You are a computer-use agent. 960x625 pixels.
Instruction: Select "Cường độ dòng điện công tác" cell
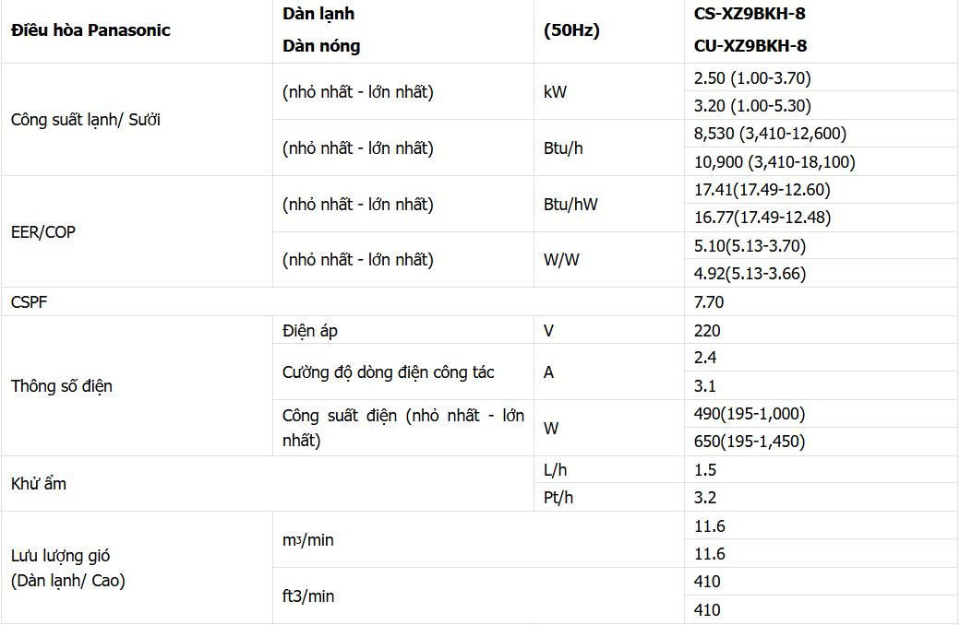tap(389, 371)
